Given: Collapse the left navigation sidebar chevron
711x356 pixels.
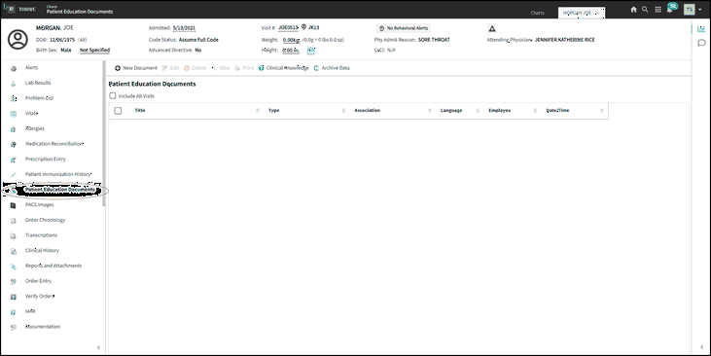Looking at the screenshot, I should 98,348.
